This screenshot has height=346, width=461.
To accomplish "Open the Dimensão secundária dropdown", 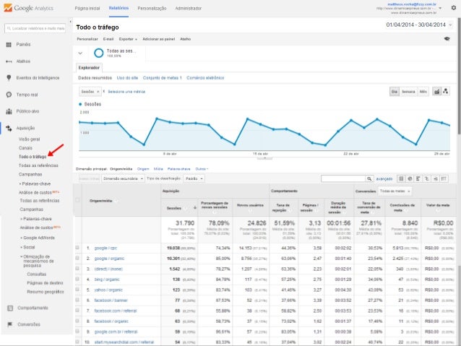I will [122, 178].
